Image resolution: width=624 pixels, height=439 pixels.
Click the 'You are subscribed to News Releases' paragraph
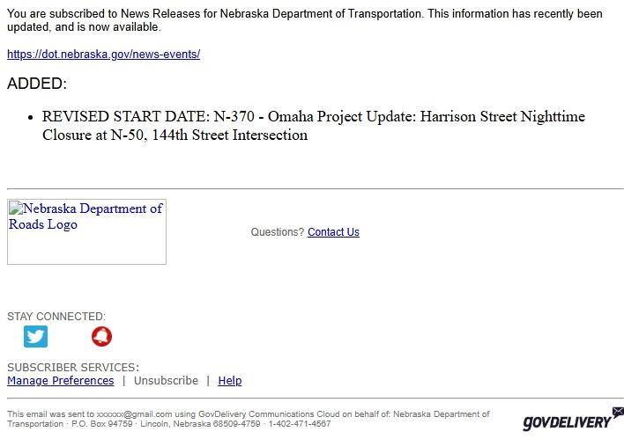click(305, 20)
